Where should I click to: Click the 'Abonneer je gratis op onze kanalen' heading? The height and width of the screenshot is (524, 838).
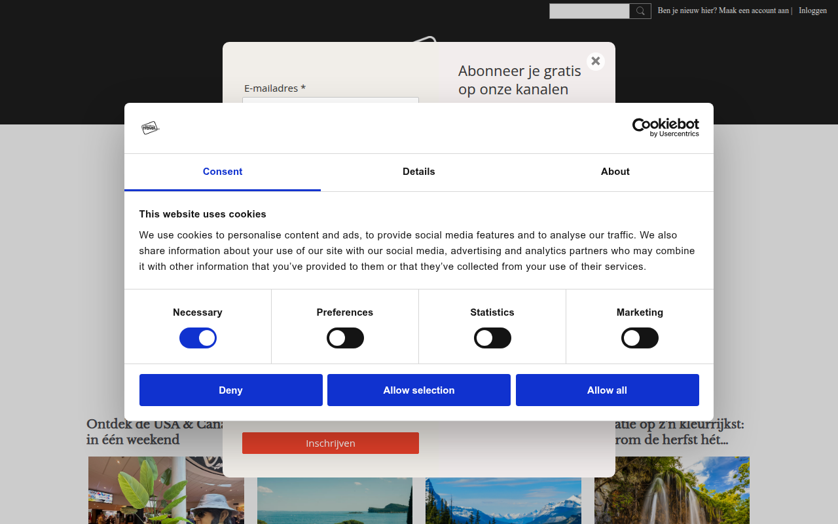[520, 80]
